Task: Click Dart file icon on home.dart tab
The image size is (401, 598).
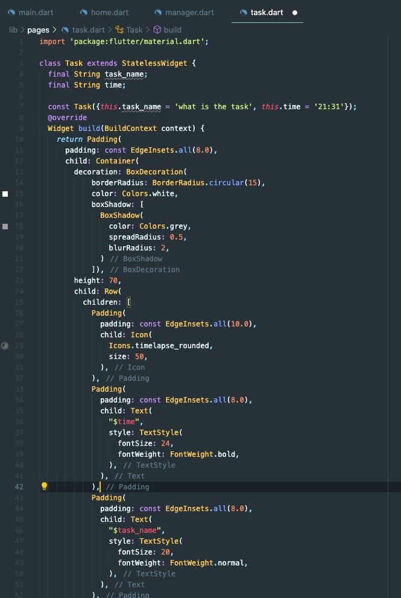Action: click(x=84, y=13)
